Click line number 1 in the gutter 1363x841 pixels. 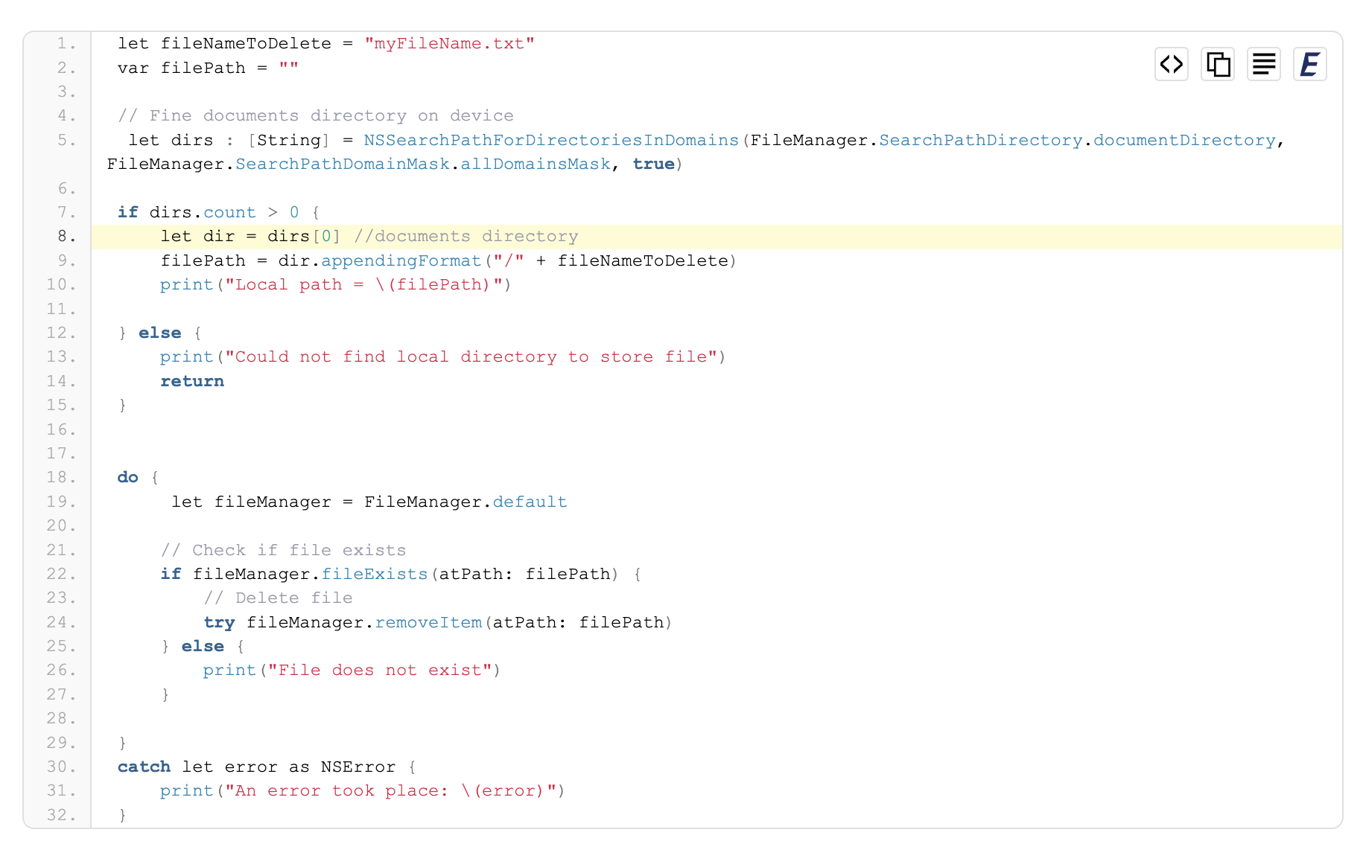tap(66, 44)
